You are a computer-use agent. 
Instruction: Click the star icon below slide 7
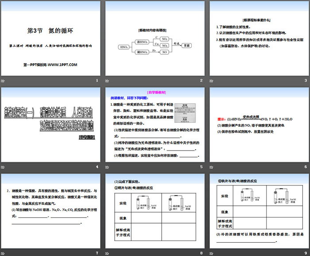(x=3, y=253)
